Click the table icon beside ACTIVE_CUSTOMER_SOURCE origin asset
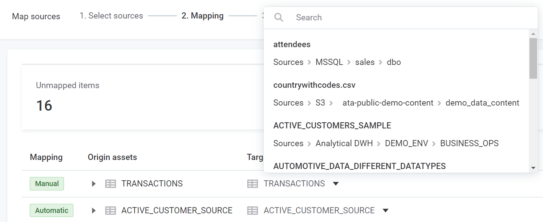This screenshot has width=543, height=222. tap(110, 210)
